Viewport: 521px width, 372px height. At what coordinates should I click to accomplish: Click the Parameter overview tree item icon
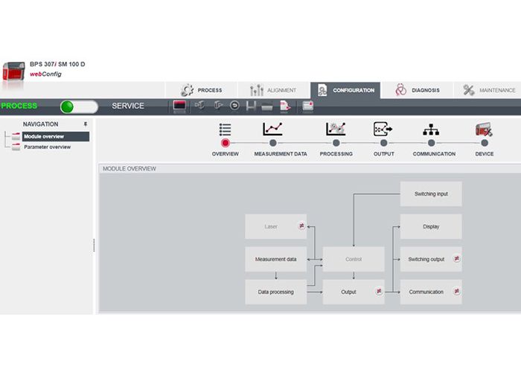(x=16, y=147)
